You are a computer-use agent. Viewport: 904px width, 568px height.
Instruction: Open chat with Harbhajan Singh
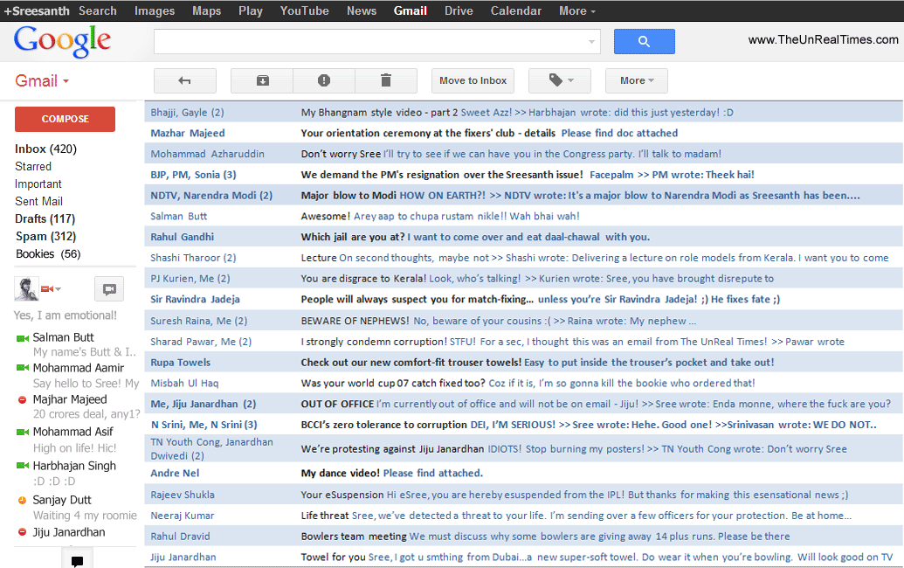coord(74,466)
